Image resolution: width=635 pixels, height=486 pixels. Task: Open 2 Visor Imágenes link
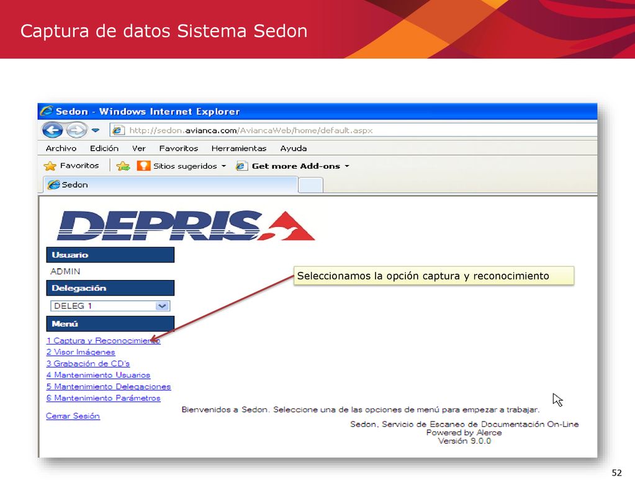(81, 352)
